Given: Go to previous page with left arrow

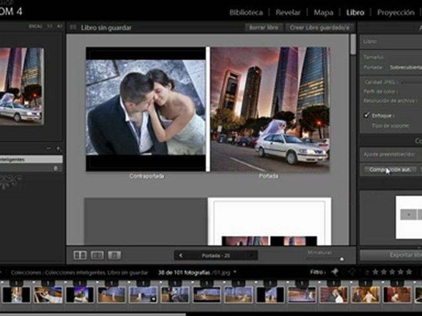Looking at the screenshot, I should 181,255.
